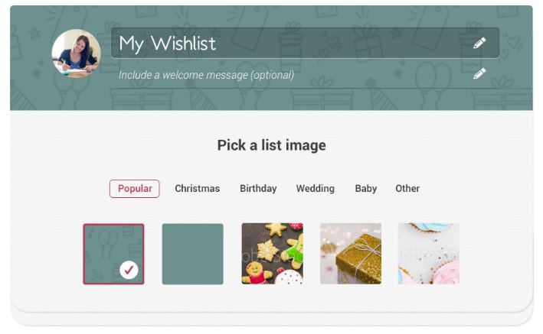Click the white checkmark badge on selected image
This screenshot has height=334, width=543.
click(x=129, y=270)
